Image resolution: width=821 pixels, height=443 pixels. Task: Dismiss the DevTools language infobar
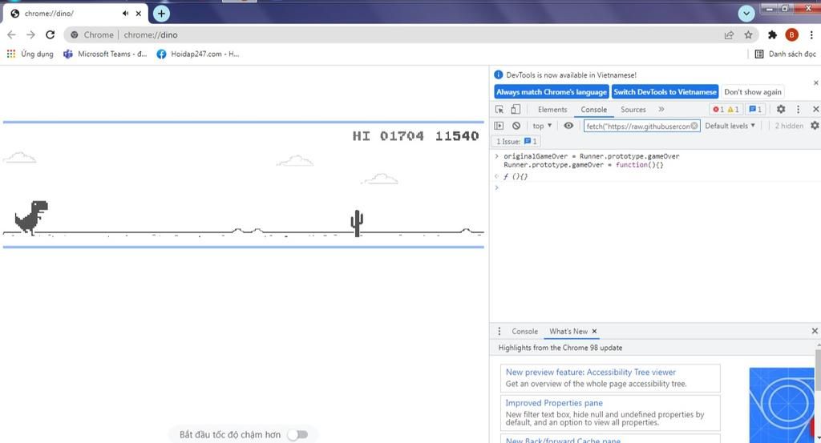pyautogui.click(x=815, y=83)
